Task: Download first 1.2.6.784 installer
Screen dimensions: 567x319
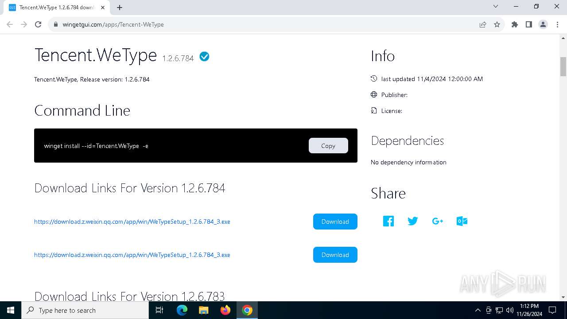Action: [335, 222]
